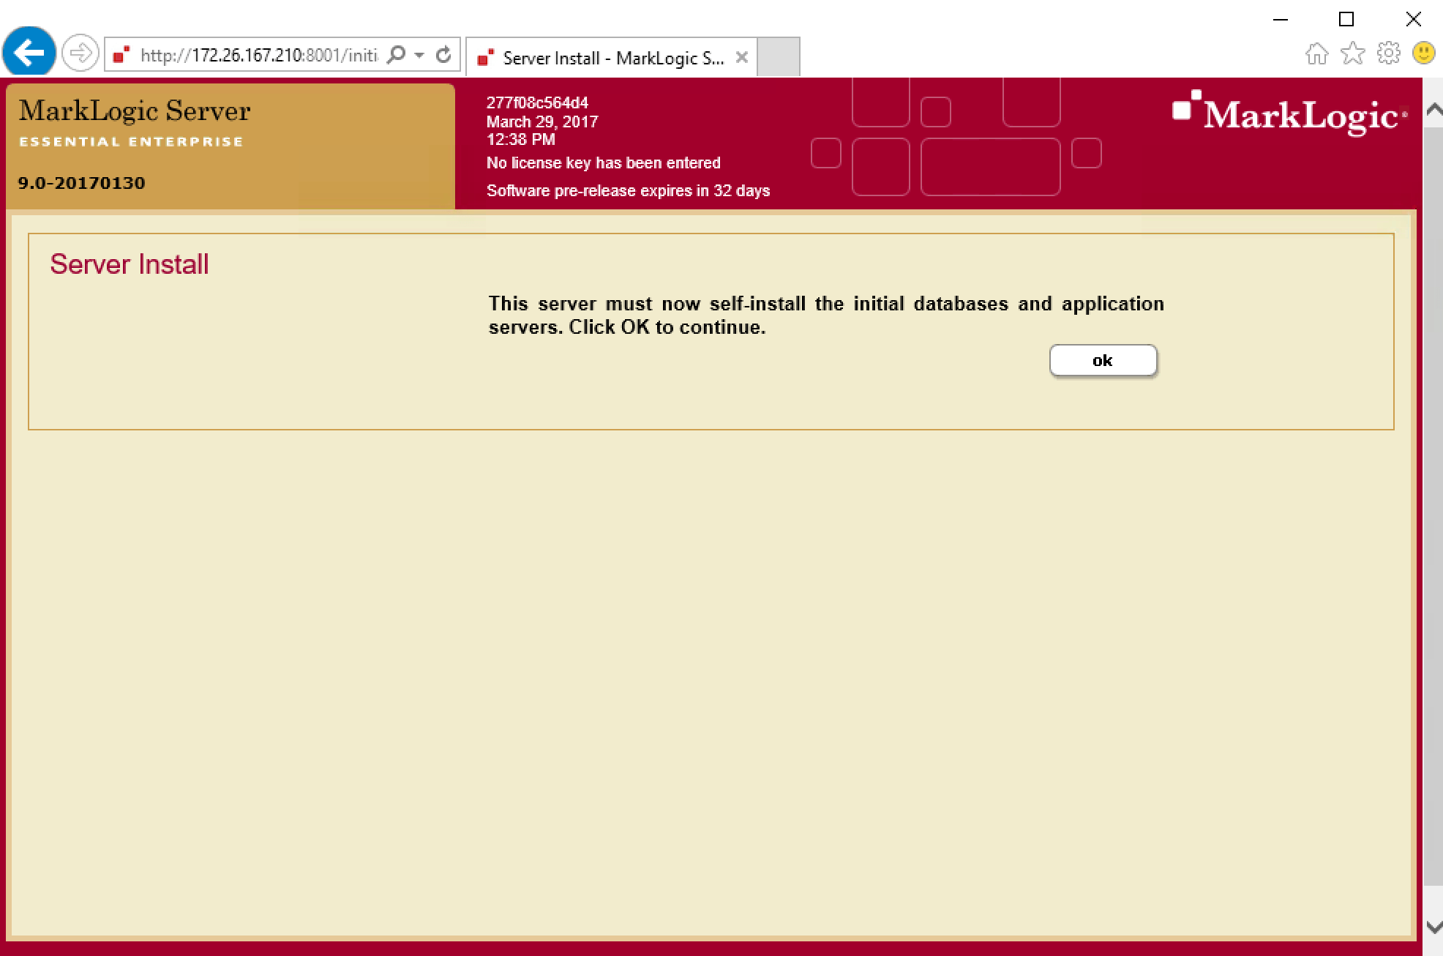1443x956 pixels.
Task: Go to the browser Home page icon
Action: tap(1316, 53)
